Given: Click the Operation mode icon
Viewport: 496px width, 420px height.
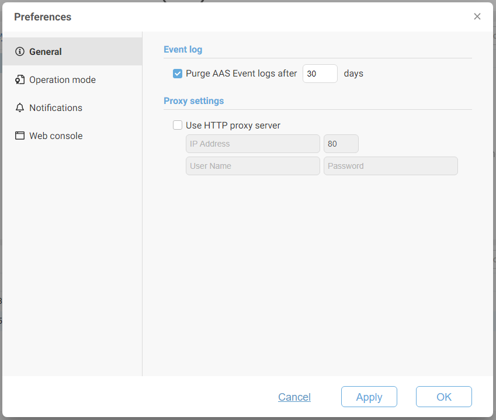Looking at the screenshot, I should point(20,79).
